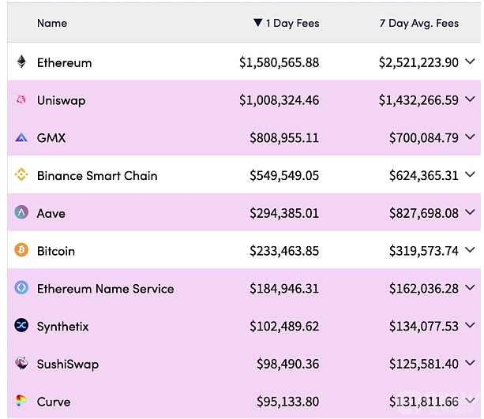The image size is (484, 419).
Task: Click the $294,385.01 fee value
Action: tap(284, 213)
